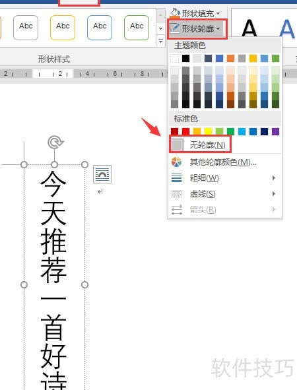Click the line weight icon beside 粗细
297x390 pixels.
click(177, 178)
